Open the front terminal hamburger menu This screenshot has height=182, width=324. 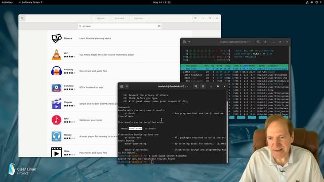[x=203, y=86]
